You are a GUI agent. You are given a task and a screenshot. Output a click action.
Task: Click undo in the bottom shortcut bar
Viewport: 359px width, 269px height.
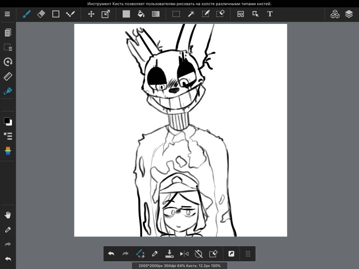point(111,254)
